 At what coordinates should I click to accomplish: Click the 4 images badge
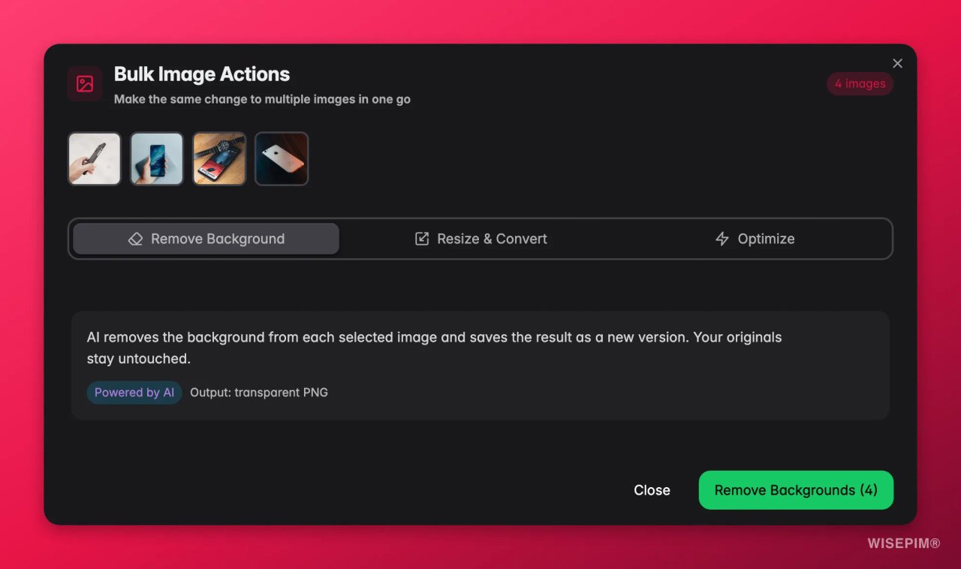click(x=860, y=83)
